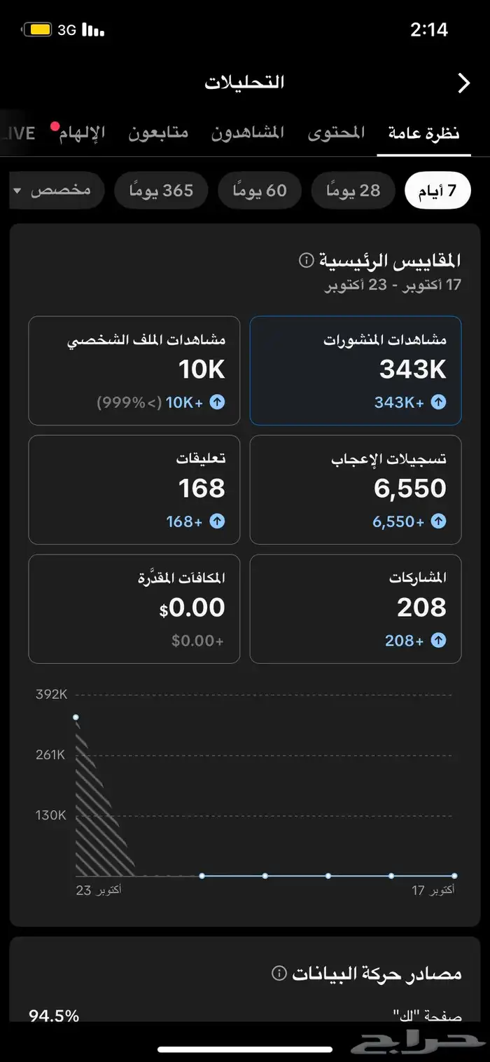Tap up-arrow icon under 208 shares
Image resolution: width=490 pixels, height=1062 pixels.
tap(438, 641)
